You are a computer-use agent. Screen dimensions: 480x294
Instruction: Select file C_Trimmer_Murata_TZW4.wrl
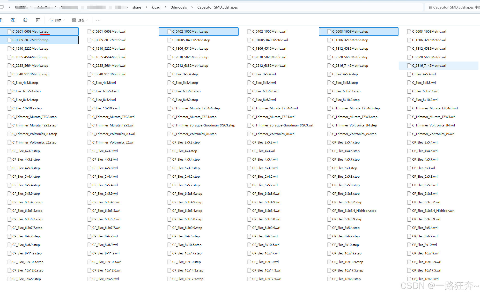pyautogui.click(x=434, y=117)
